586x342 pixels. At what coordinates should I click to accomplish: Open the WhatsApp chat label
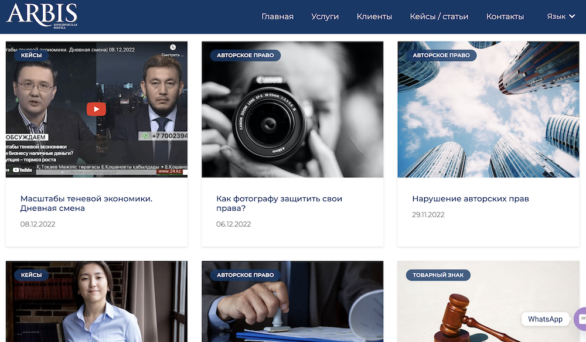(x=545, y=319)
